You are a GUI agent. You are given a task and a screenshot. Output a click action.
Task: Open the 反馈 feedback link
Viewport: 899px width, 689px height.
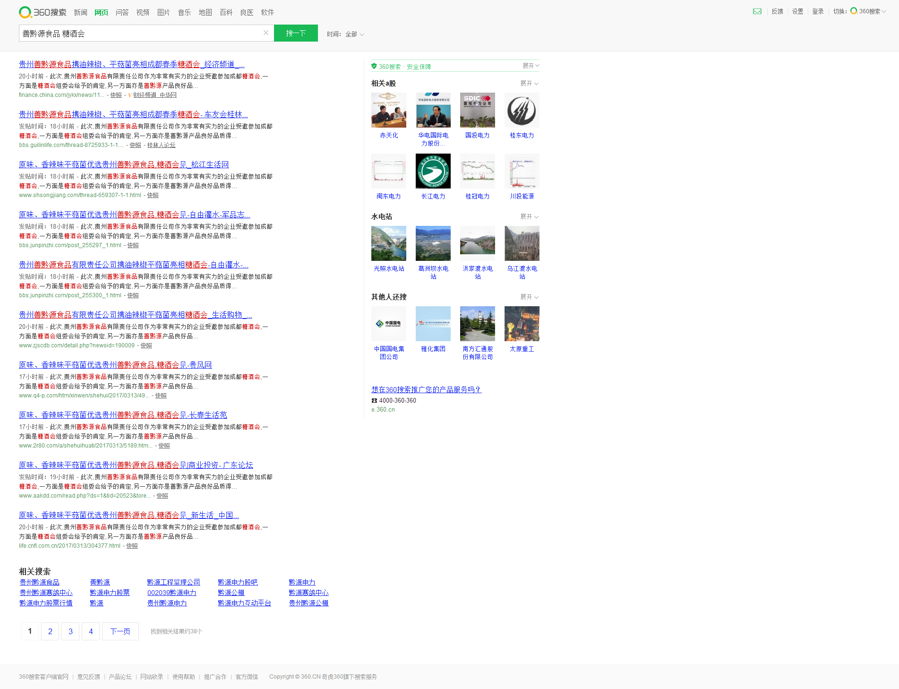[777, 11]
